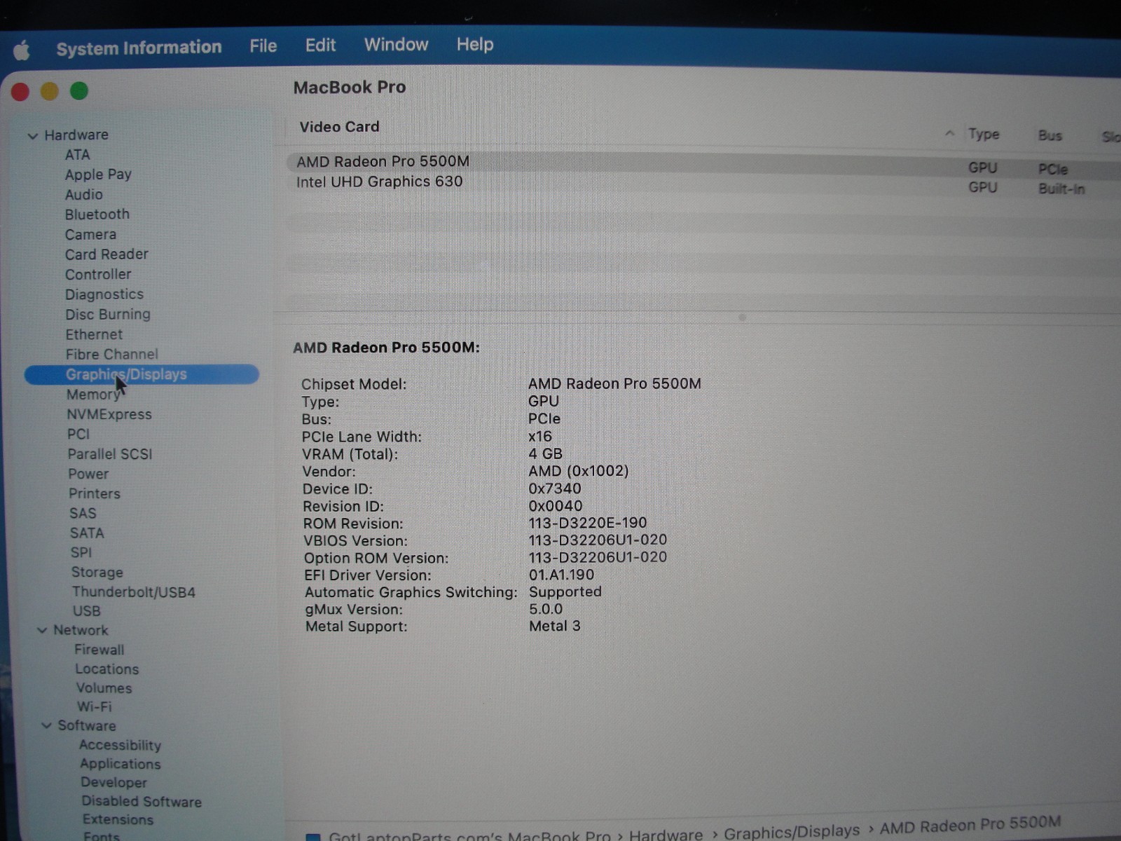
Task: Minimize window with yellow button
Action: (x=49, y=91)
